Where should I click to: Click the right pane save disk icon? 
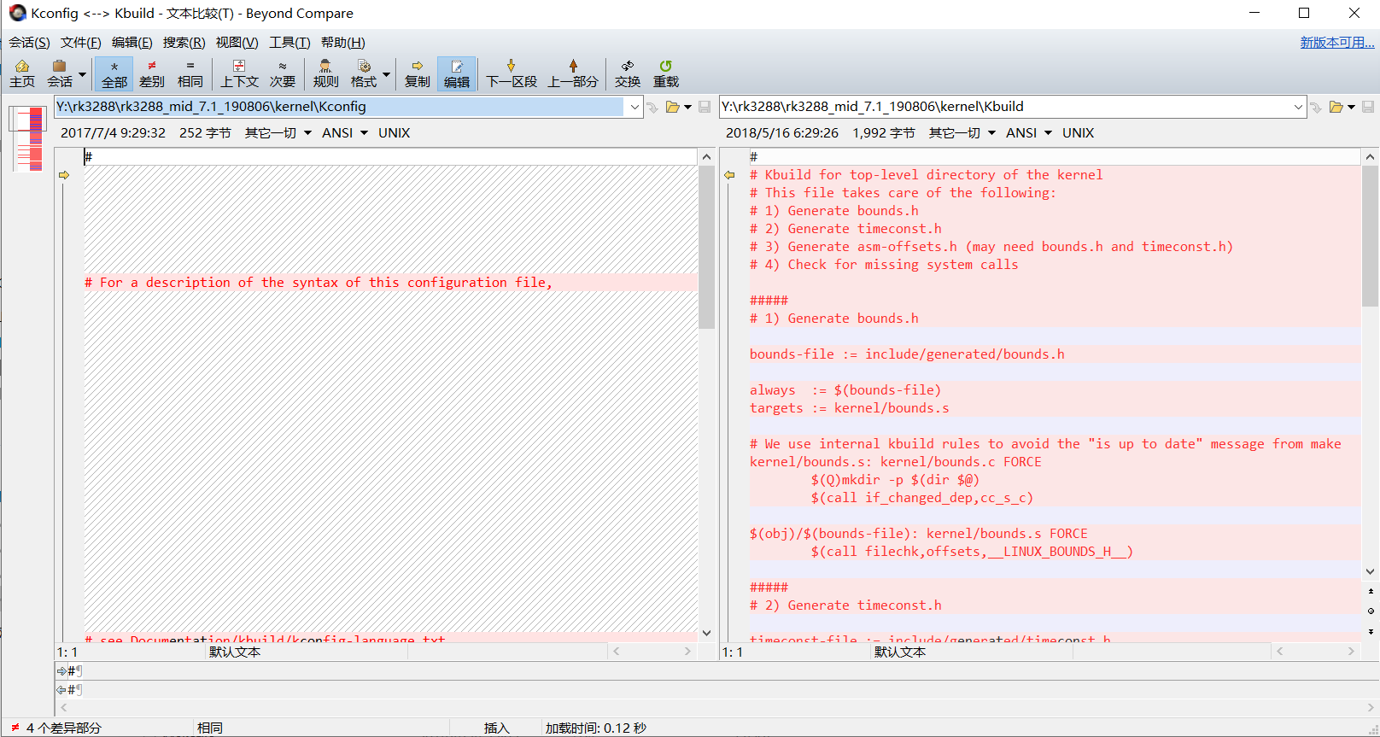click(1368, 107)
